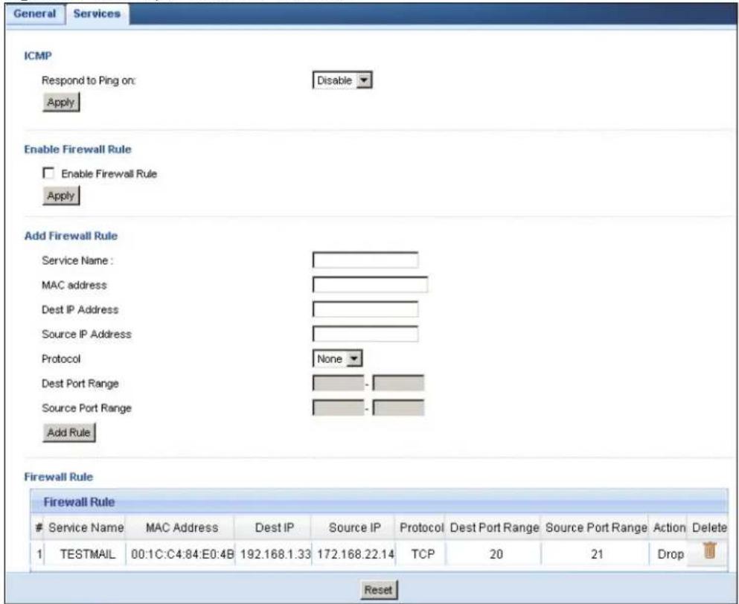Click dest port value 20 in the rule row
This screenshot has height=604, width=739.
pos(496,554)
